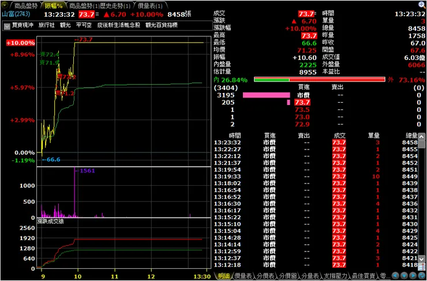The width and height of the screenshot is (427, 281).
Task: Click the scroll up arrow of trade list
Action: 421,137
